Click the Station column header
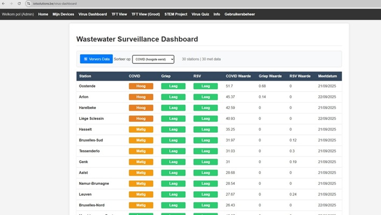This screenshot has width=381, height=215. (x=85, y=76)
